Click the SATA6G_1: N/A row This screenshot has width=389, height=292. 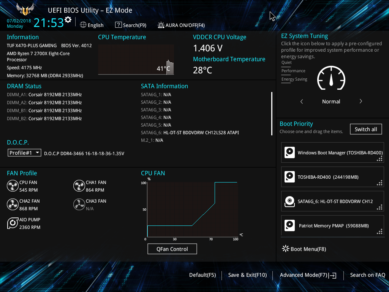coord(156,95)
